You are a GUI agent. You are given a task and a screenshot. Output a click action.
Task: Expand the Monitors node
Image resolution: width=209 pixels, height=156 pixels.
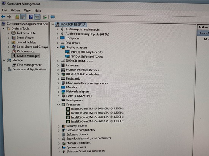coord(58,87)
